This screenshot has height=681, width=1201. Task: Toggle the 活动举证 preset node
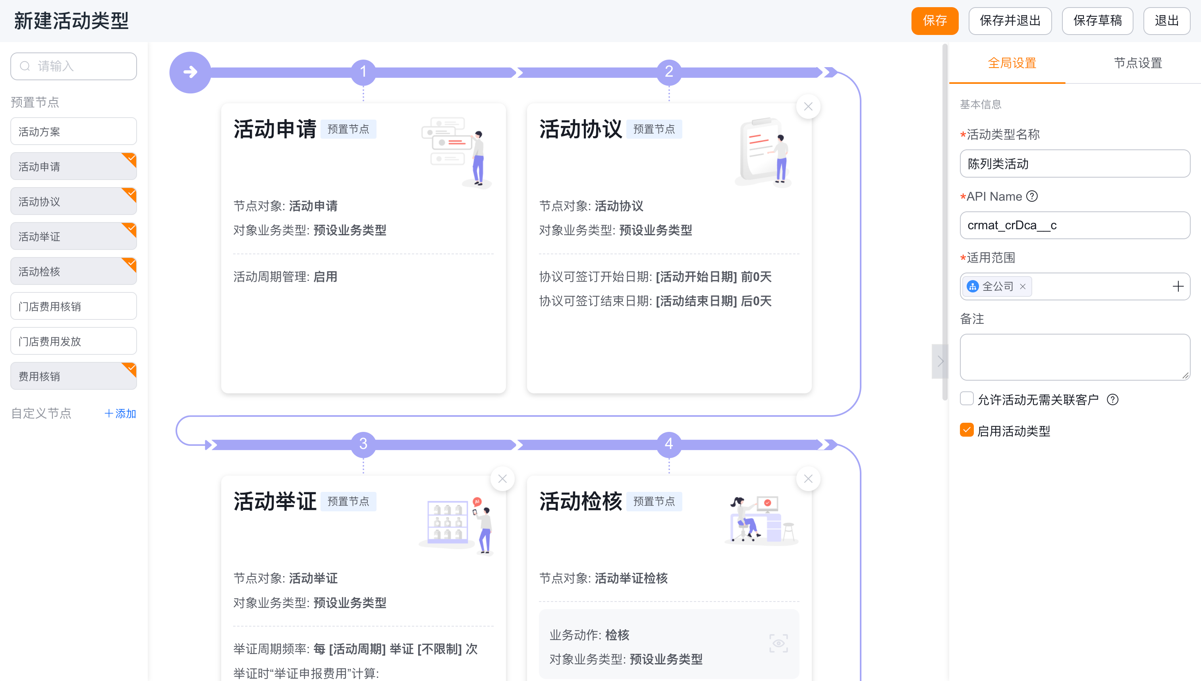[x=73, y=237]
